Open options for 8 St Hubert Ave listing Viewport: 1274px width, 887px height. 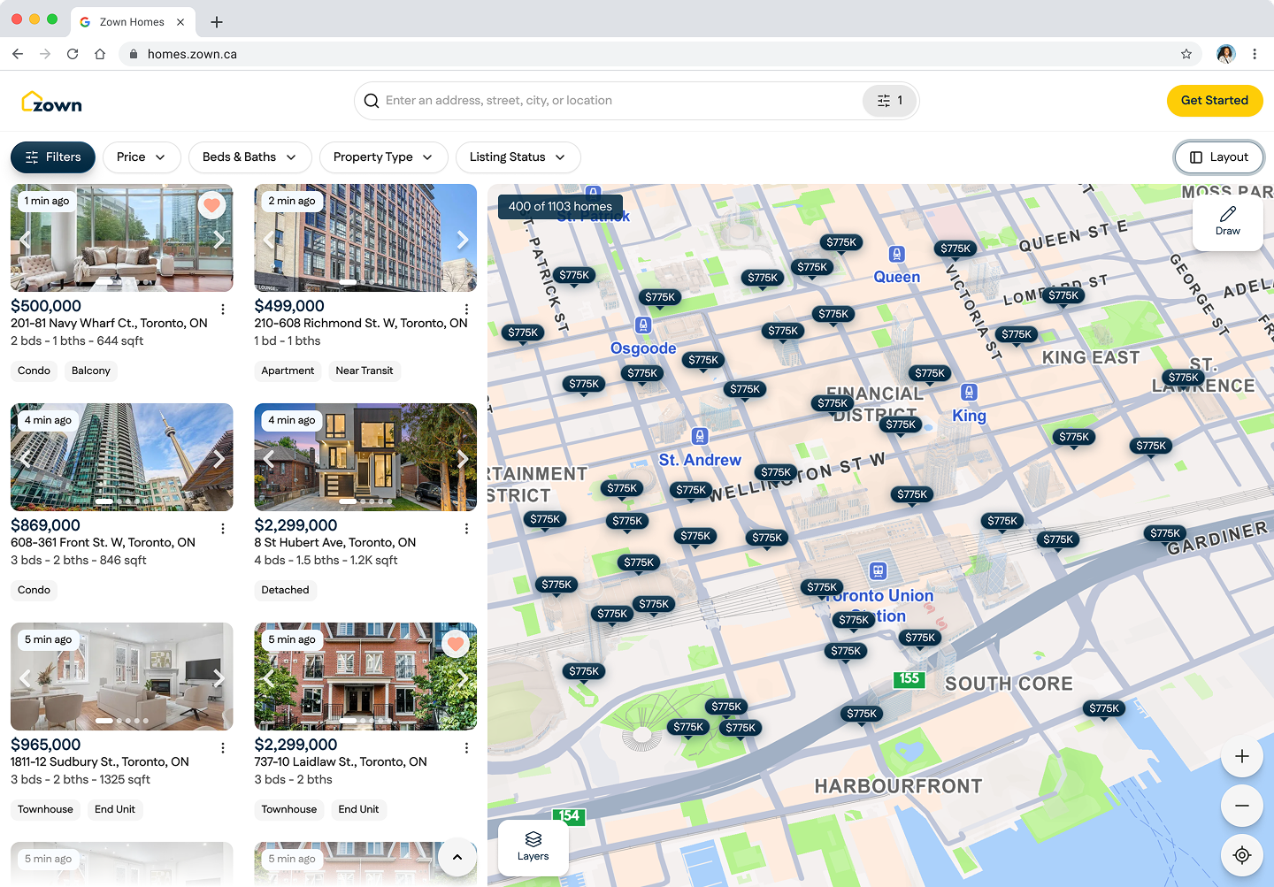[x=466, y=528]
